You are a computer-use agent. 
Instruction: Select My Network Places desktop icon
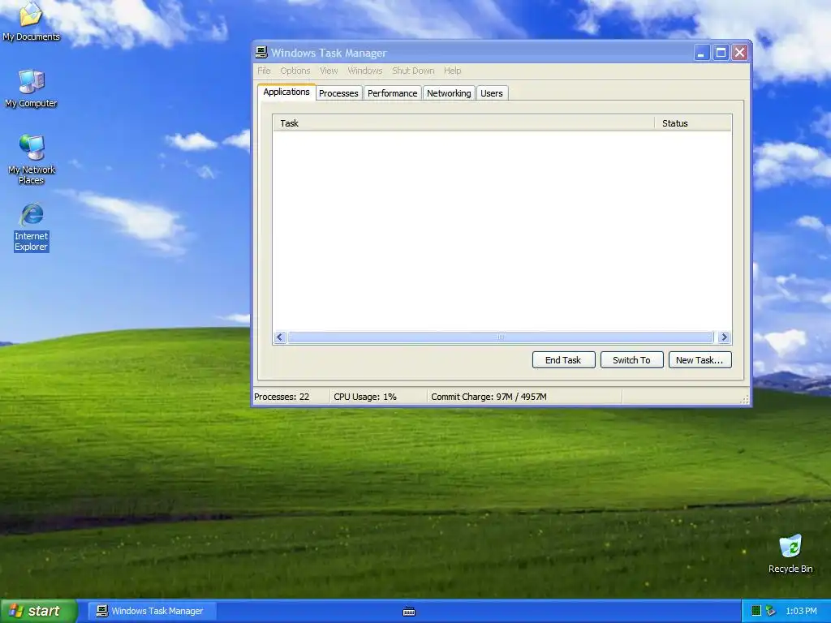tap(32, 159)
